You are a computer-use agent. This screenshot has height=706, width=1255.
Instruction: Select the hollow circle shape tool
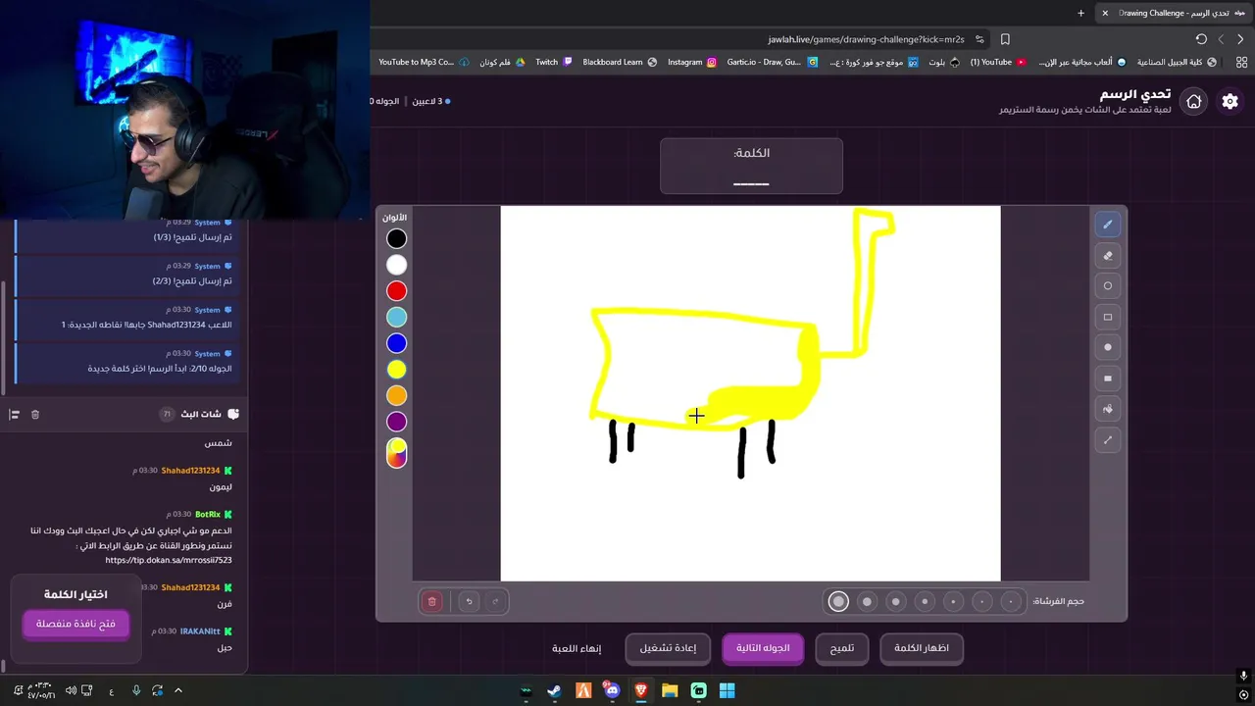click(1108, 286)
